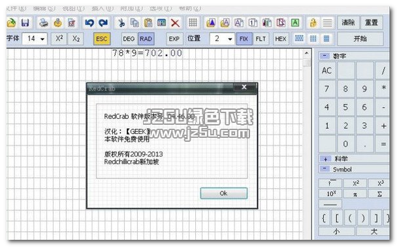Screen dimensions: 397x247
Task: Insert the 10ˣ symbol
Action: [x=330, y=194]
